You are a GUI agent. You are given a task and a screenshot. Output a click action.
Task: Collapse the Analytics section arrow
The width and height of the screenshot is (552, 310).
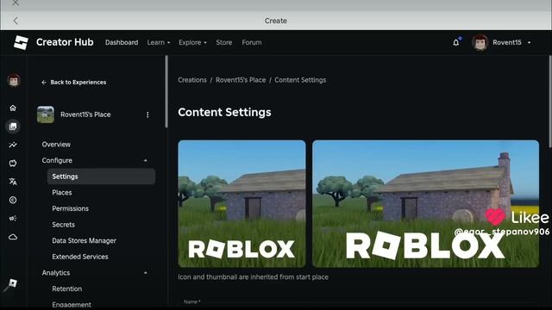click(x=146, y=273)
